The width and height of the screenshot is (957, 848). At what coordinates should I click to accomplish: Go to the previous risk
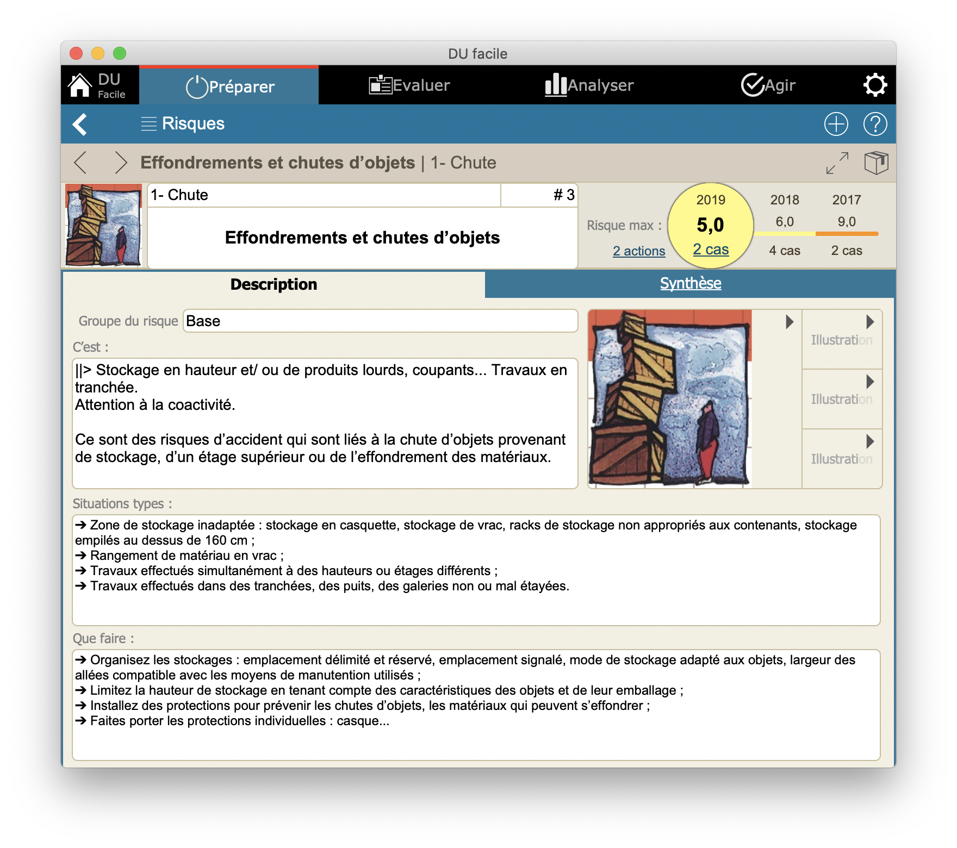coord(80,163)
